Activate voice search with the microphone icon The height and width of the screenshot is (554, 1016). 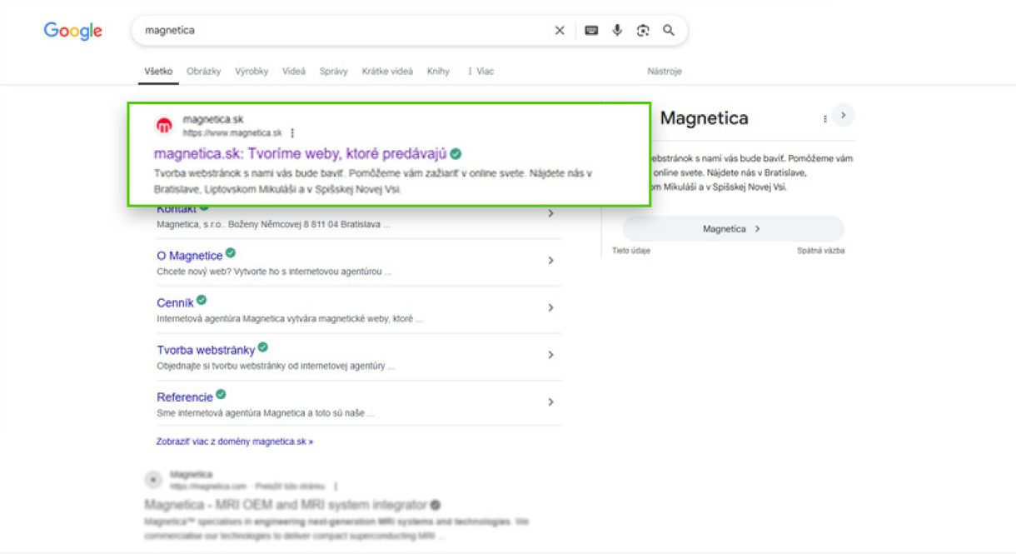tap(616, 30)
